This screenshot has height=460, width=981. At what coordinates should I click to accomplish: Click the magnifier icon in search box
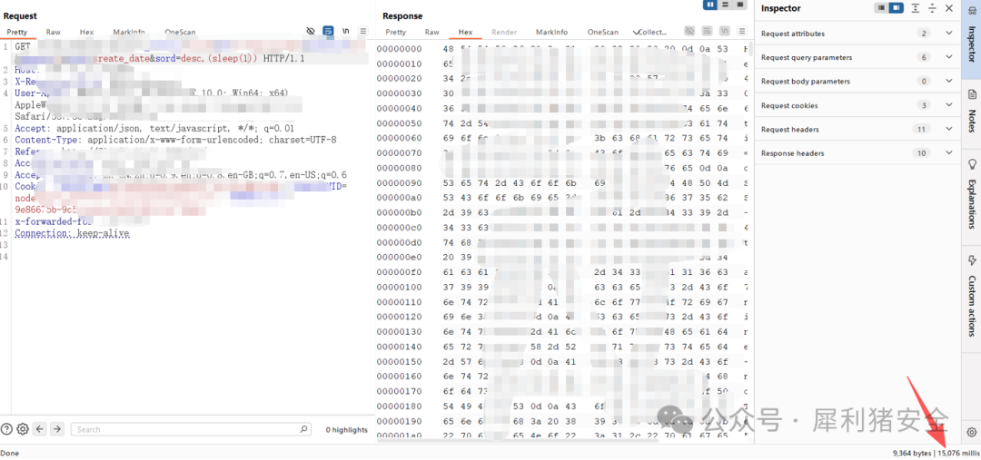click(303, 429)
